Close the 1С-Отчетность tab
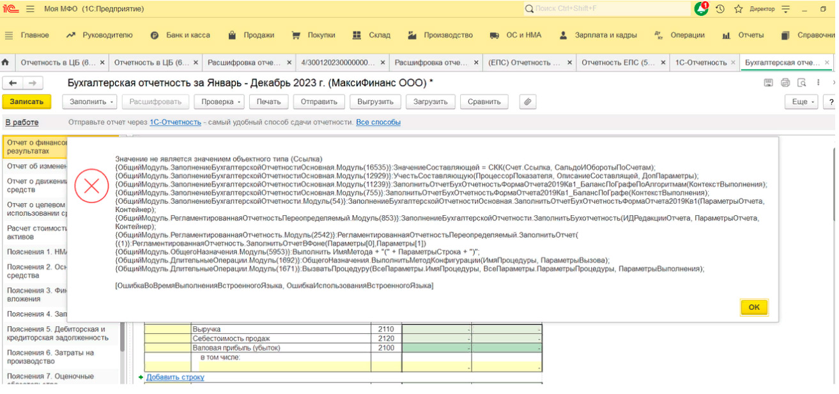The width and height of the screenshot is (839, 394). tap(734, 63)
